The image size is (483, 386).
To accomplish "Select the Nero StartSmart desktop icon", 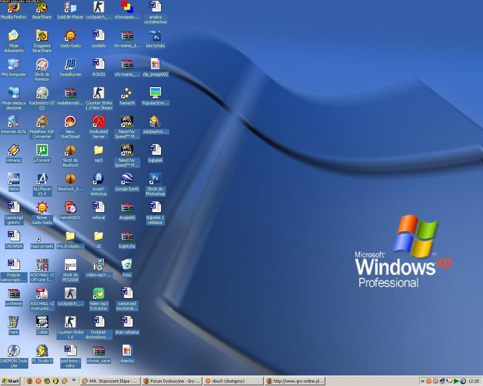I will [70, 127].
